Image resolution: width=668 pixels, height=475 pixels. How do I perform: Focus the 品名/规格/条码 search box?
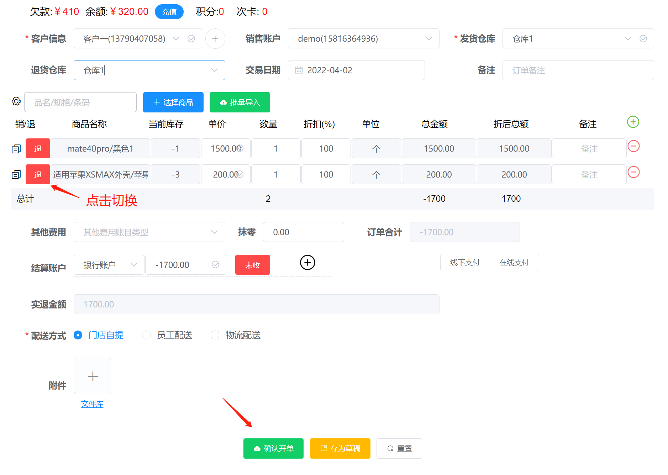(x=80, y=102)
